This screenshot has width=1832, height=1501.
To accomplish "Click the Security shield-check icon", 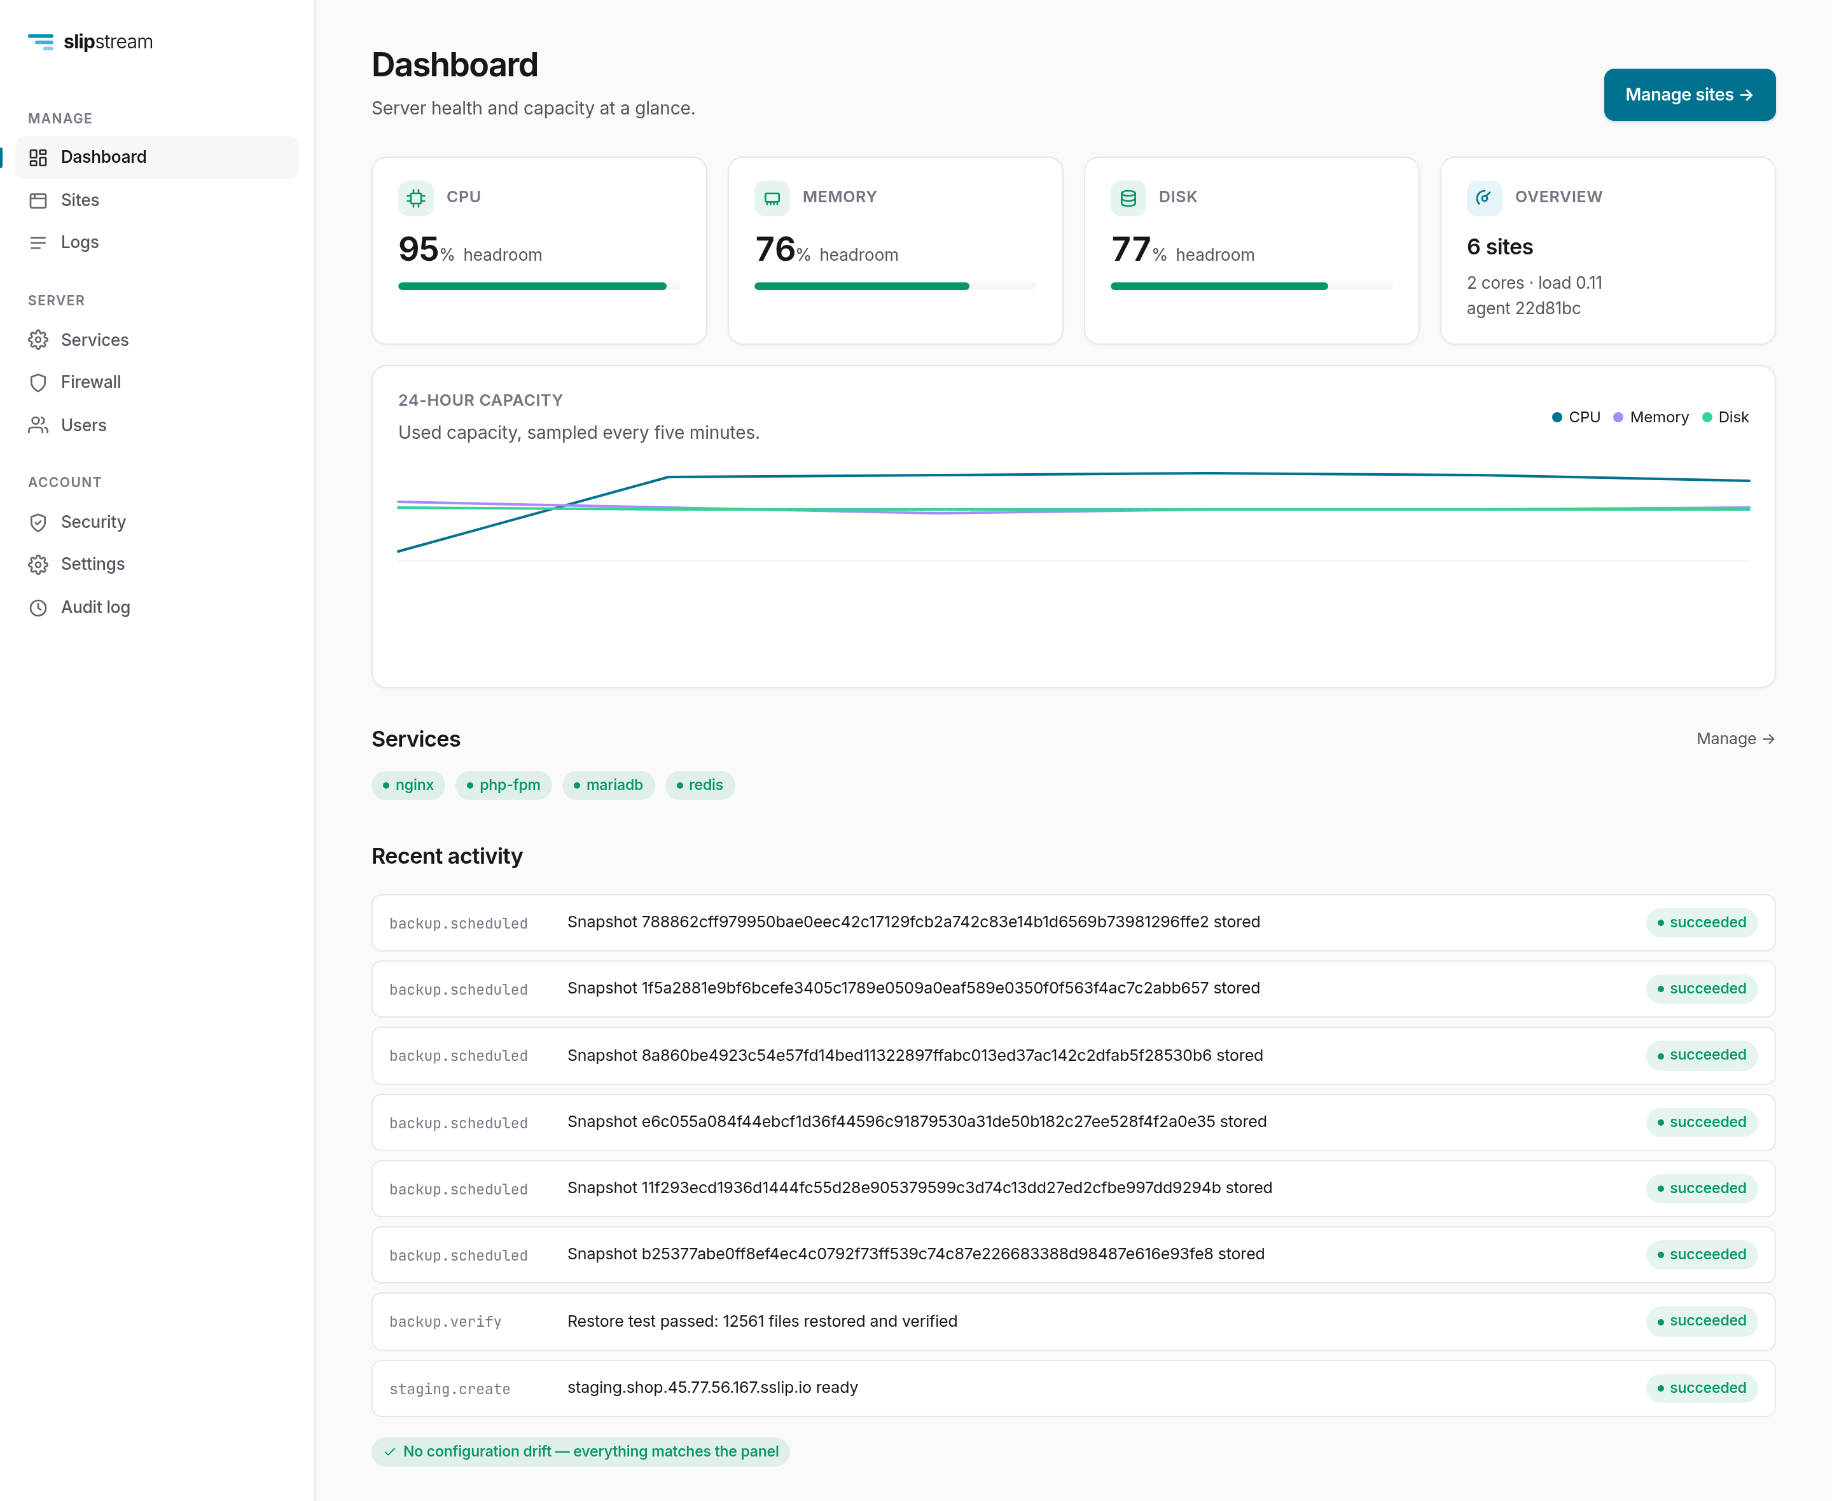I will click(38, 522).
